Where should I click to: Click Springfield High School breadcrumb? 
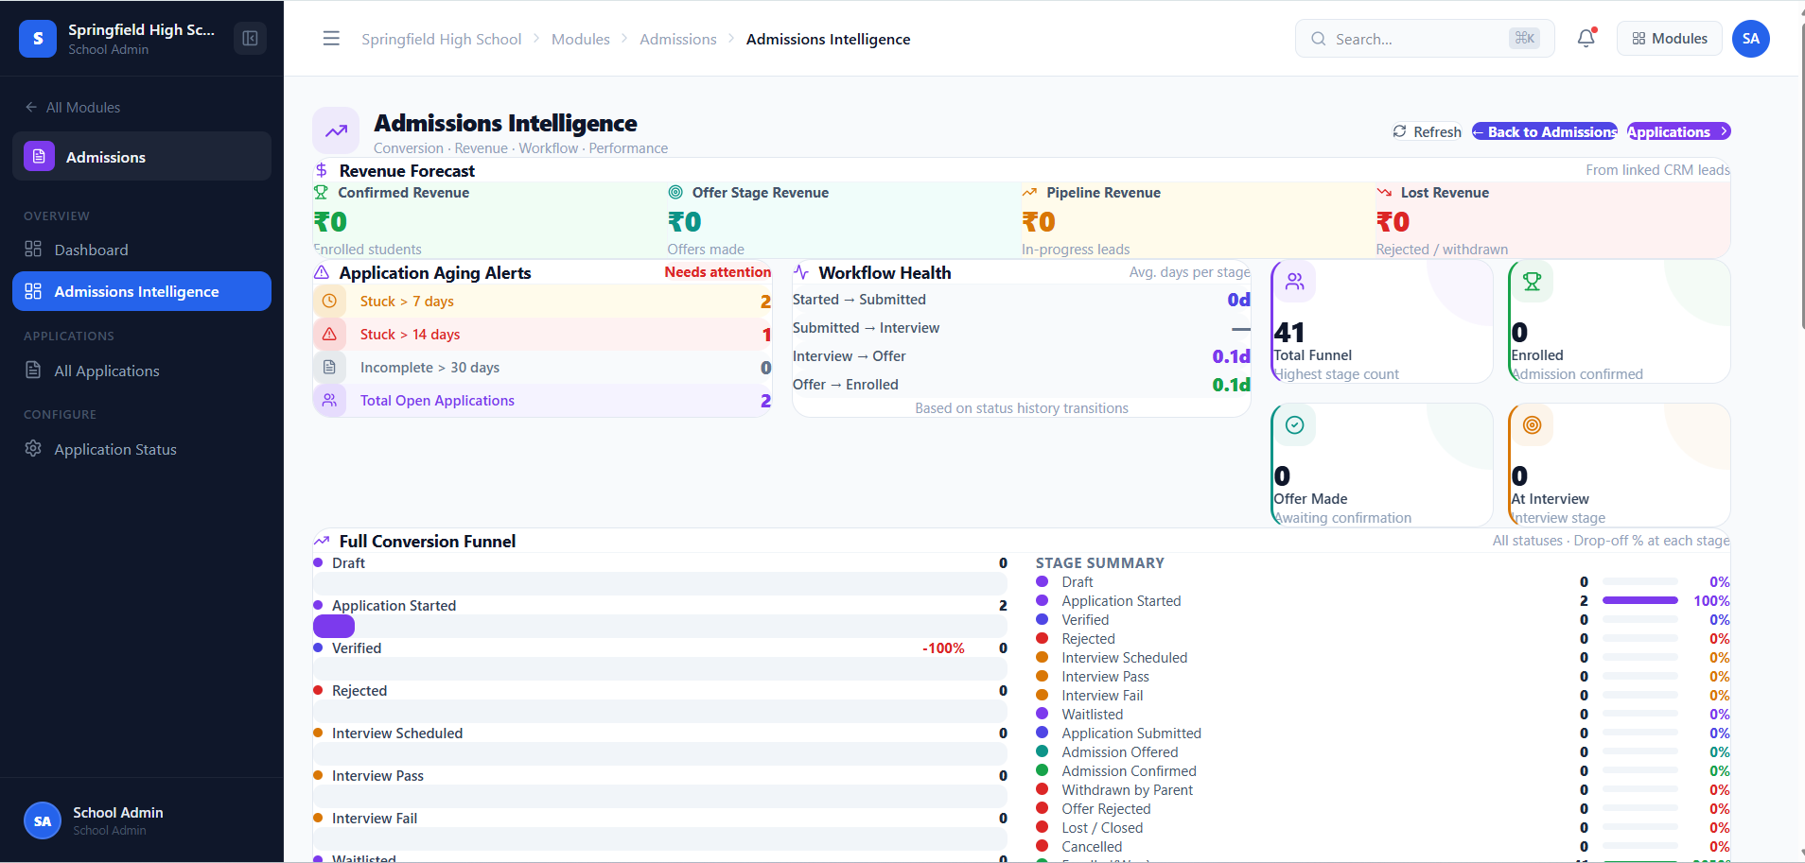tap(441, 39)
